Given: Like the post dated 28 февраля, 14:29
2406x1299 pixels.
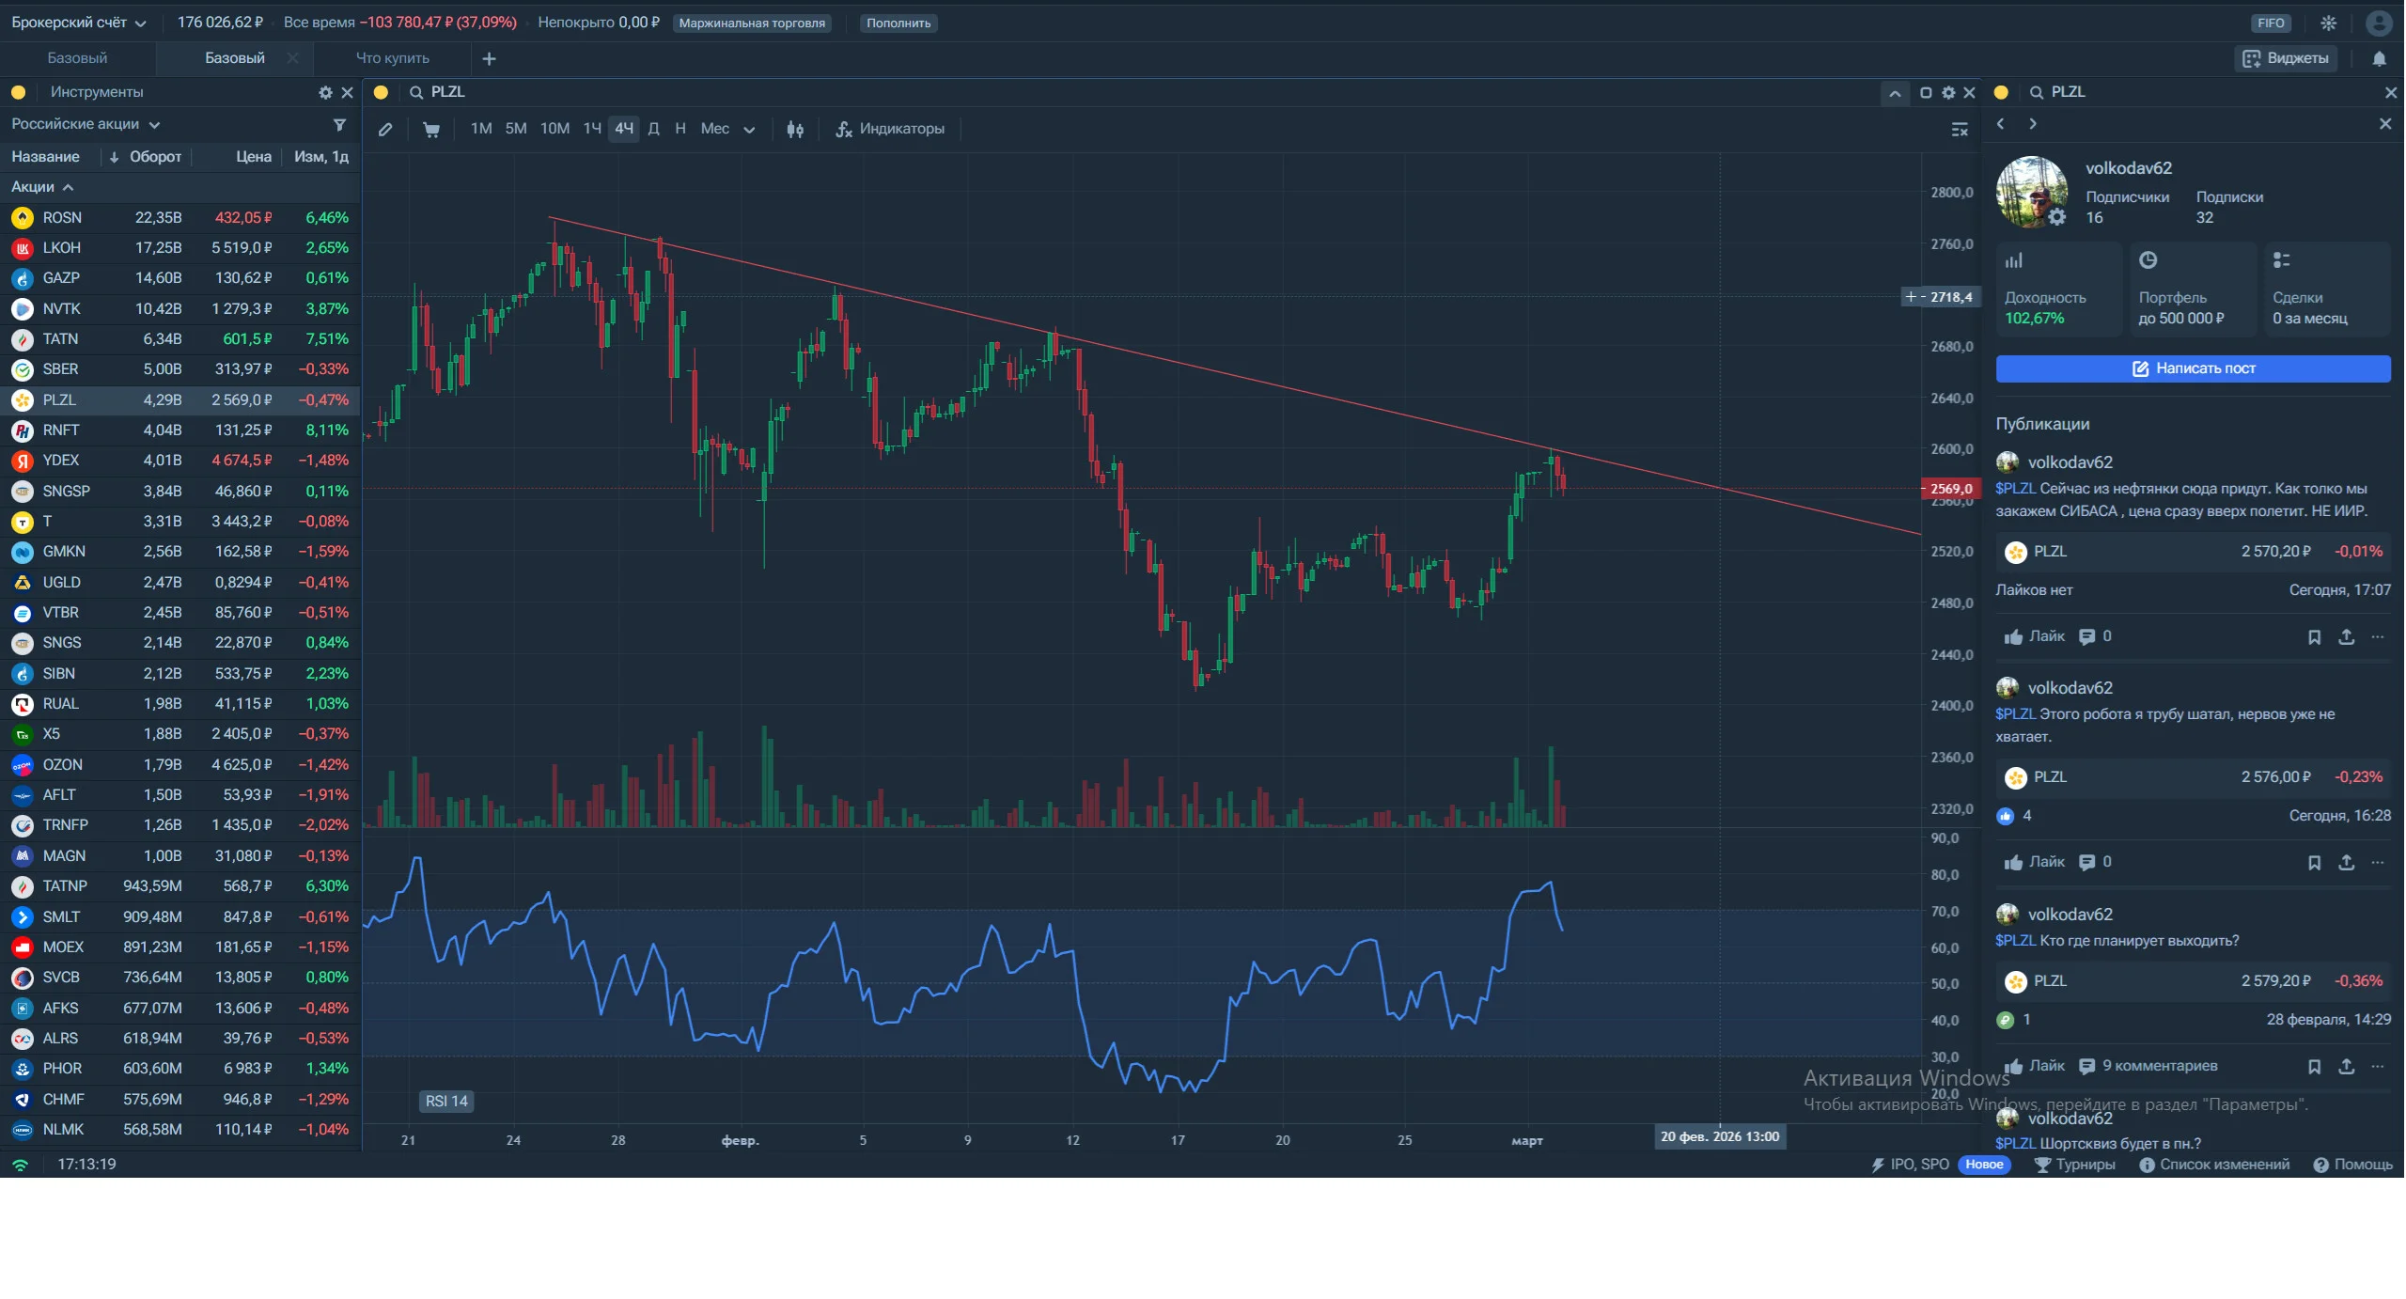Looking at the screenshot, I should coord(2035,1066).
